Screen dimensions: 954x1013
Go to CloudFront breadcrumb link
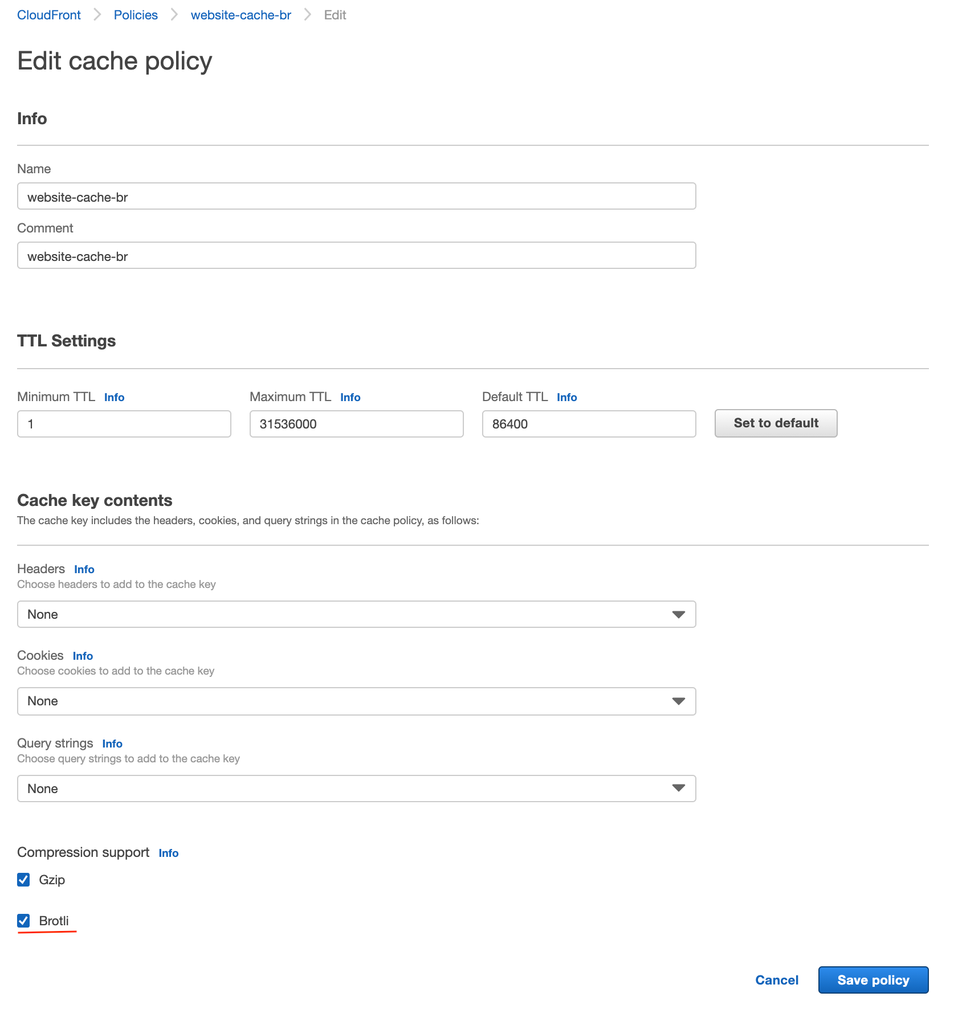[x=49, y=15]
